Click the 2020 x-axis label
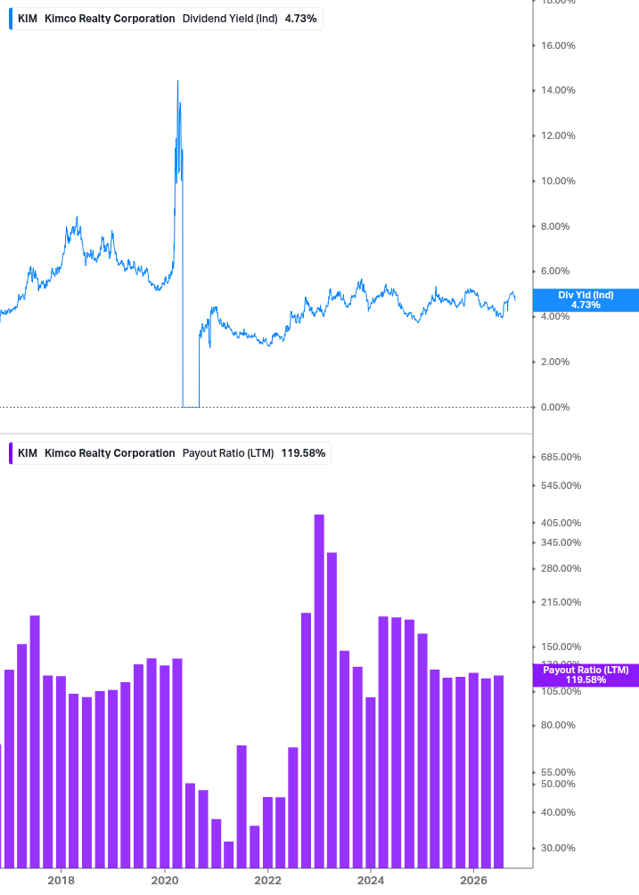The image size is (639, 895). [x=165, y=880]
